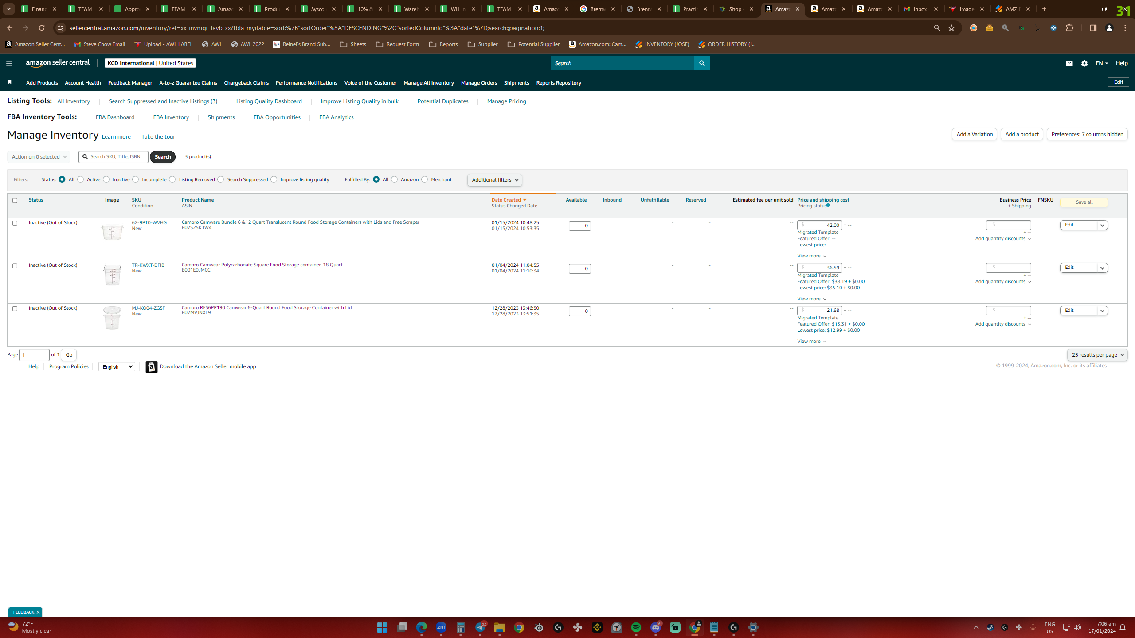Open the Chrome profile avatar
This screenshot has width=1135, height=638.
point(1109,28)
